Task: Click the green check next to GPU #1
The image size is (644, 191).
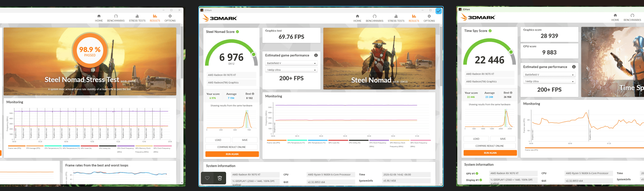Action: pos(477,173)
